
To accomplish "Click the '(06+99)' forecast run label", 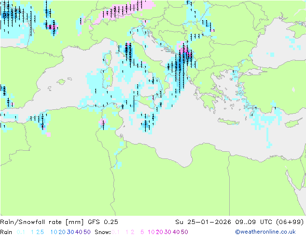I will tap(290, 222).
